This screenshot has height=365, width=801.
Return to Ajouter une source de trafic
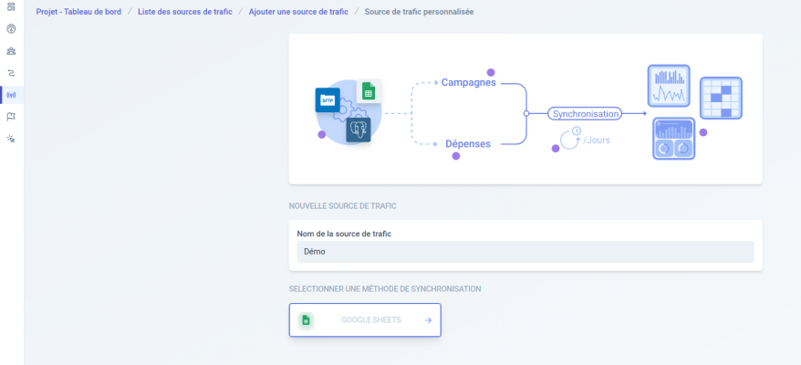(298, 11)
